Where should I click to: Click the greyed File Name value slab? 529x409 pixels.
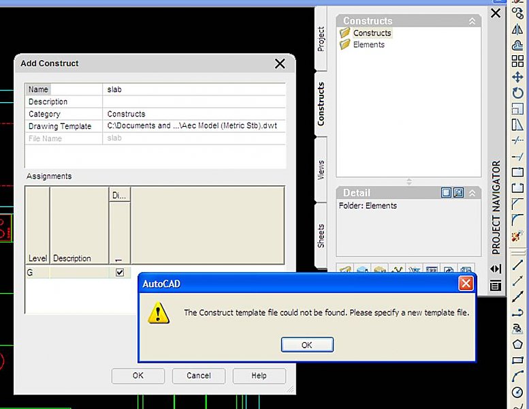pos(194,138)
